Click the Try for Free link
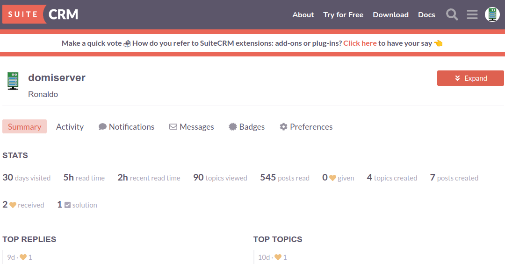505x264 pixels. 343,14
